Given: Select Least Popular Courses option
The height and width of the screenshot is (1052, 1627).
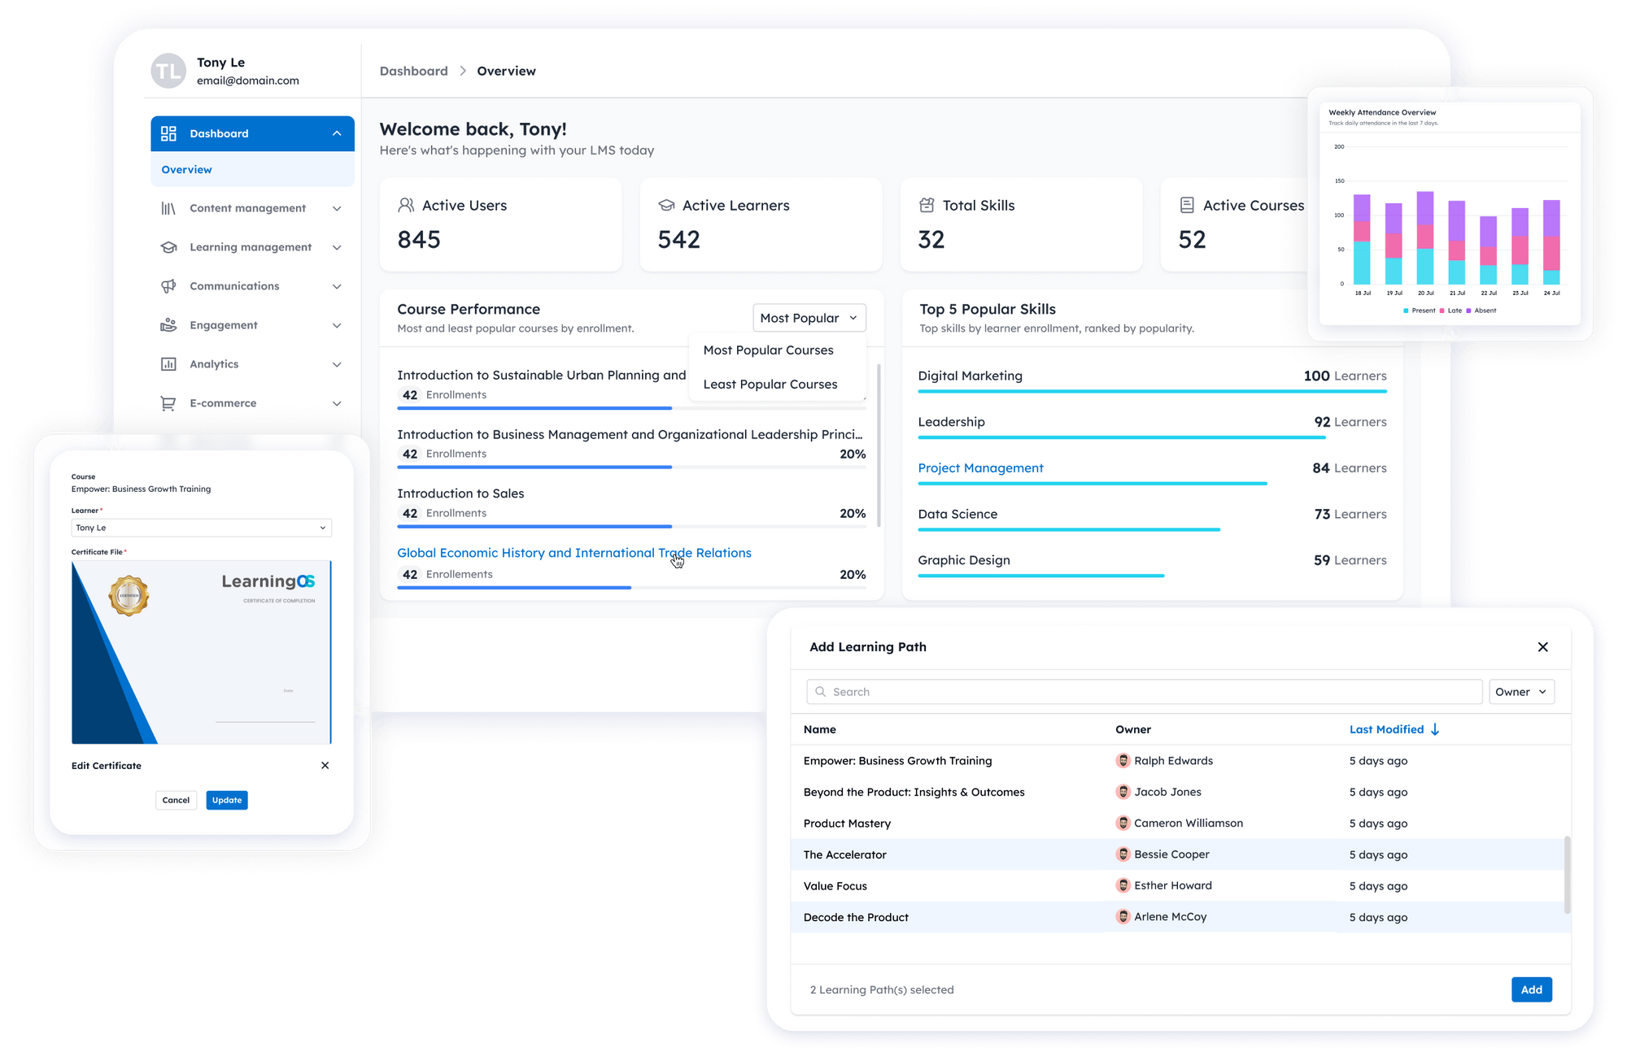Looking at the screenshot, I should 770,384.
